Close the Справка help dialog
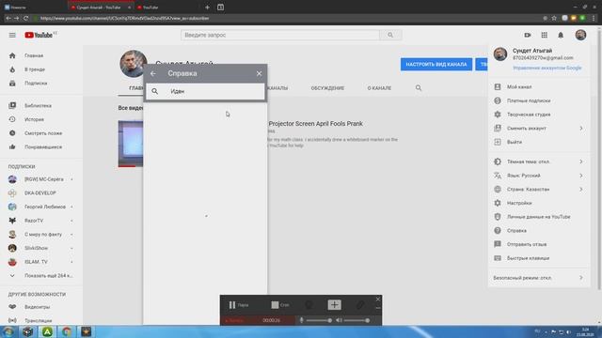Image resolution: width=602 pixels, height=338 pixels. pyautogui.click(x=259, y=73)
